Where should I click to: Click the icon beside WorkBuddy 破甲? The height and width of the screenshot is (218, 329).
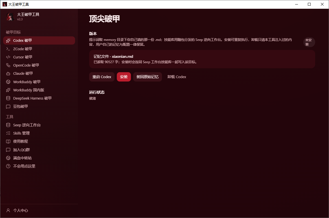click(x=8, y=82)
